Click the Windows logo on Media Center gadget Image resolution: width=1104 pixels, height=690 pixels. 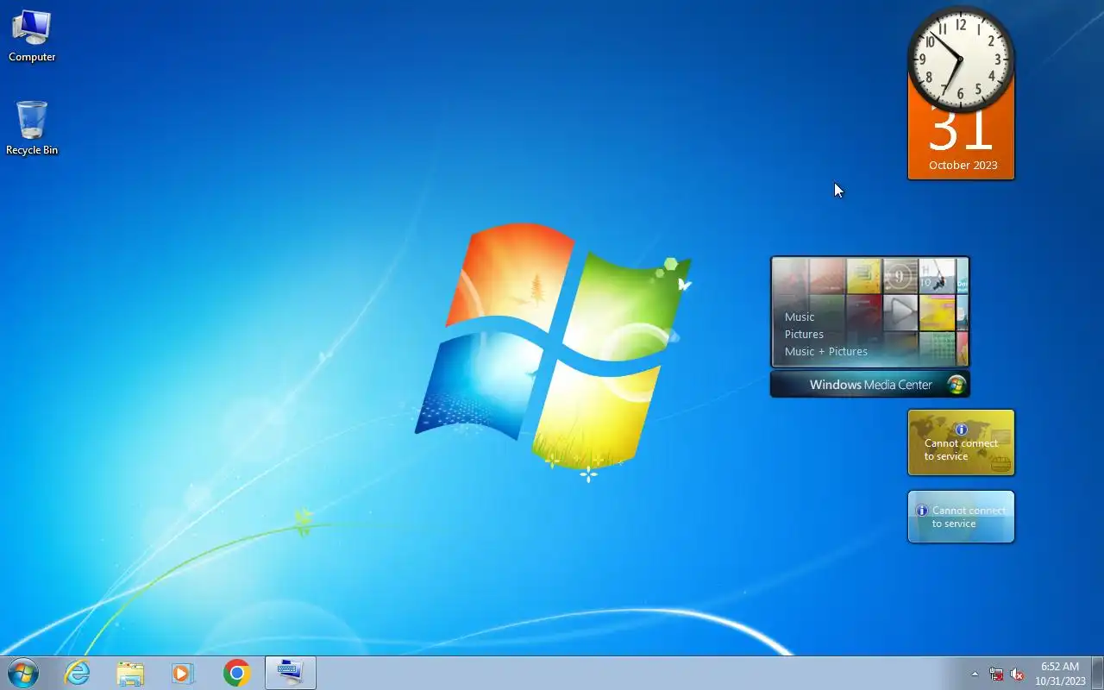click(x=956, y=385)
